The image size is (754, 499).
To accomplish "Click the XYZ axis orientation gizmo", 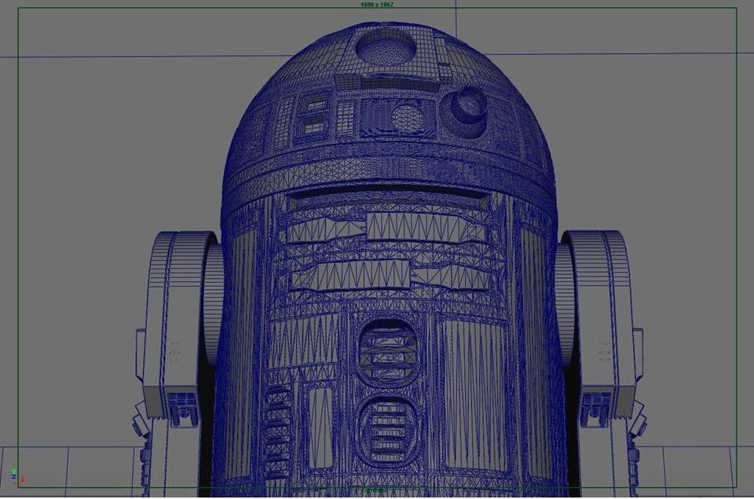I will tap(17, 476).
